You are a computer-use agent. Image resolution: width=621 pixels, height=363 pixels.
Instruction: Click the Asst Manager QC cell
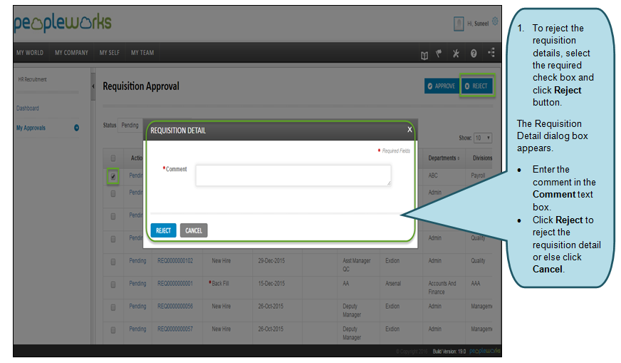357,265
